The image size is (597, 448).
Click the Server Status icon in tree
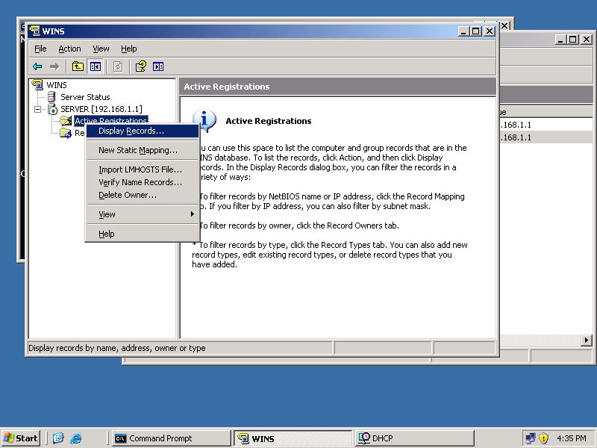click(x=51, y=97)
